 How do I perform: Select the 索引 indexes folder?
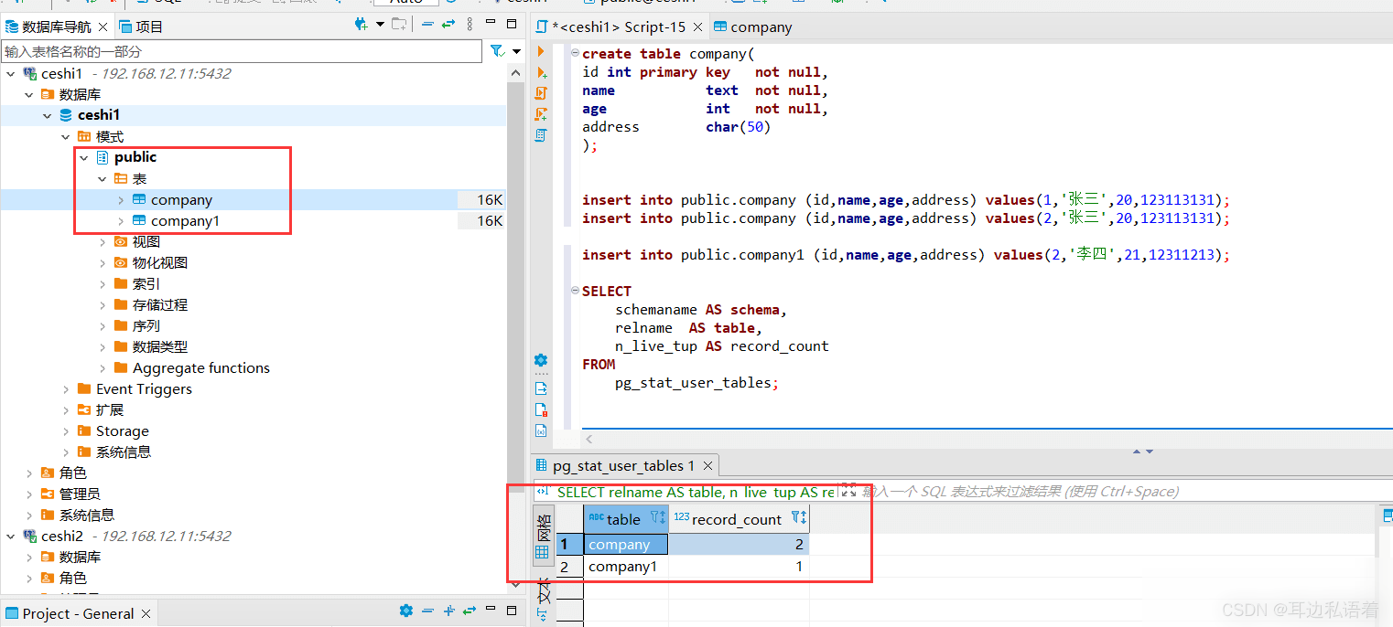pyautogui.click(x=146, y=283)
